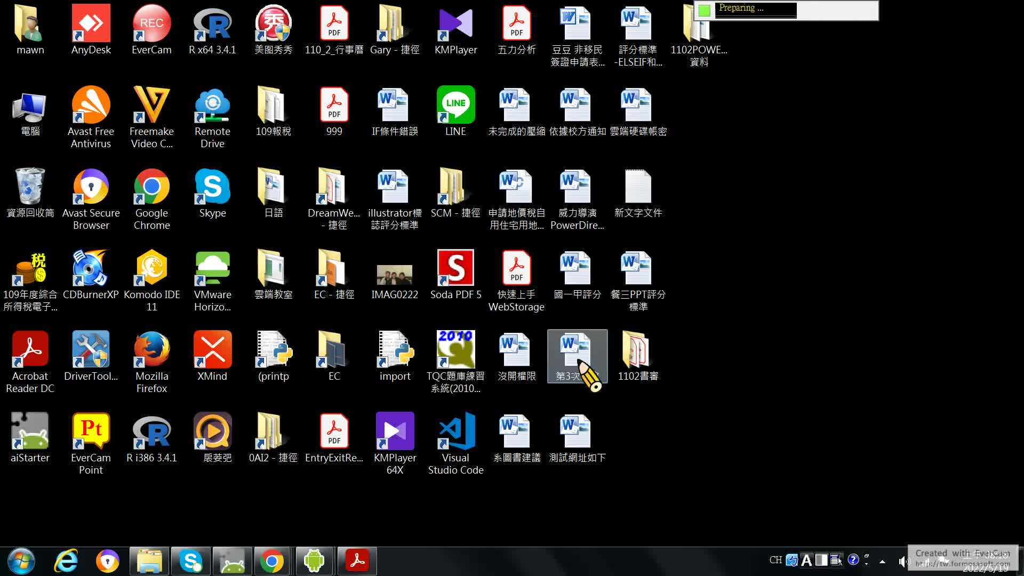Open the 國一甲評分 Word document

click(577, 275)
